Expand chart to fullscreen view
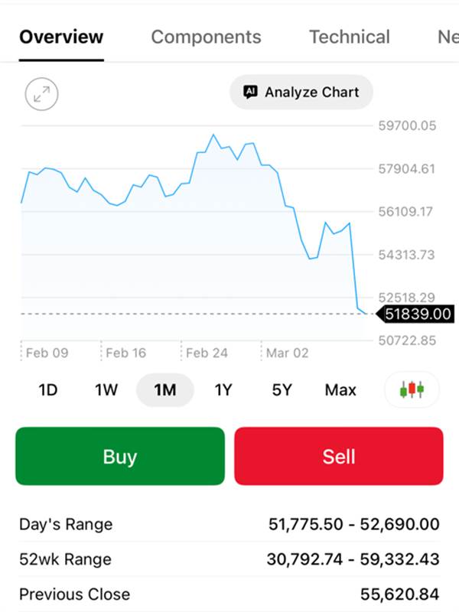The width and height of the screenshot is (459, 612). [x=41, y=94]
